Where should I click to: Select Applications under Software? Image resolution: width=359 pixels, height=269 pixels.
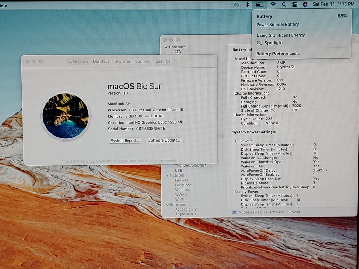point(185,214)
